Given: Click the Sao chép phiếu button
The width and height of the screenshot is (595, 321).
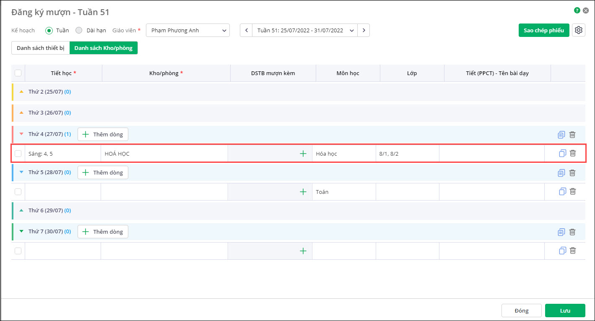Looking at the screenshot, I should coord(543,30).
